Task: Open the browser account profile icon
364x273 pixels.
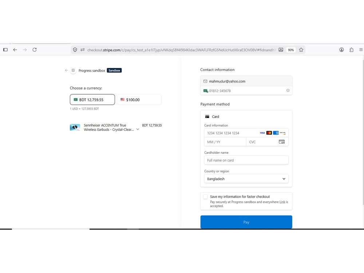Action: point(341,50)
